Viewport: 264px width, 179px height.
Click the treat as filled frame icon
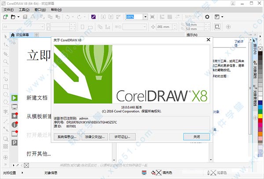click(217, 27)
